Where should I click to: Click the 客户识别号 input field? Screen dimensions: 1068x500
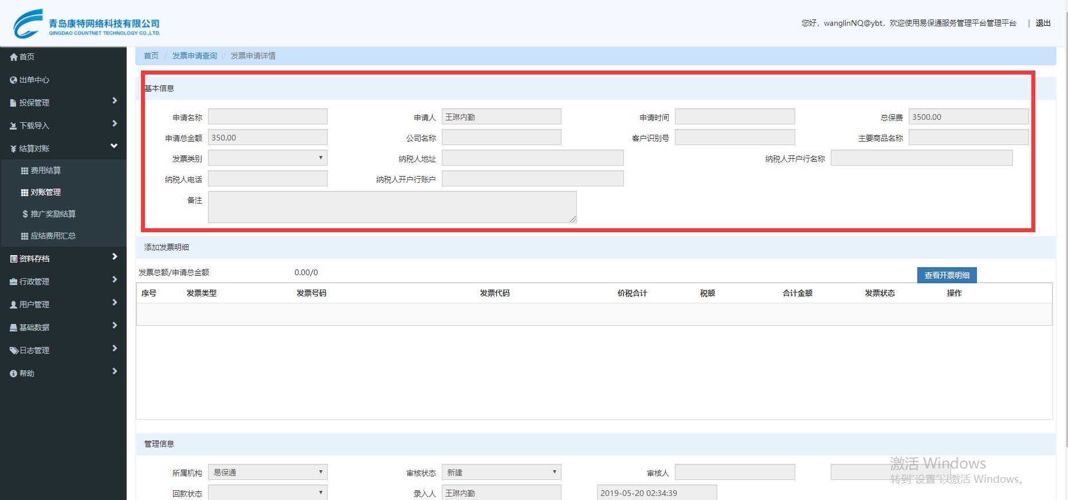pos(735,137)
